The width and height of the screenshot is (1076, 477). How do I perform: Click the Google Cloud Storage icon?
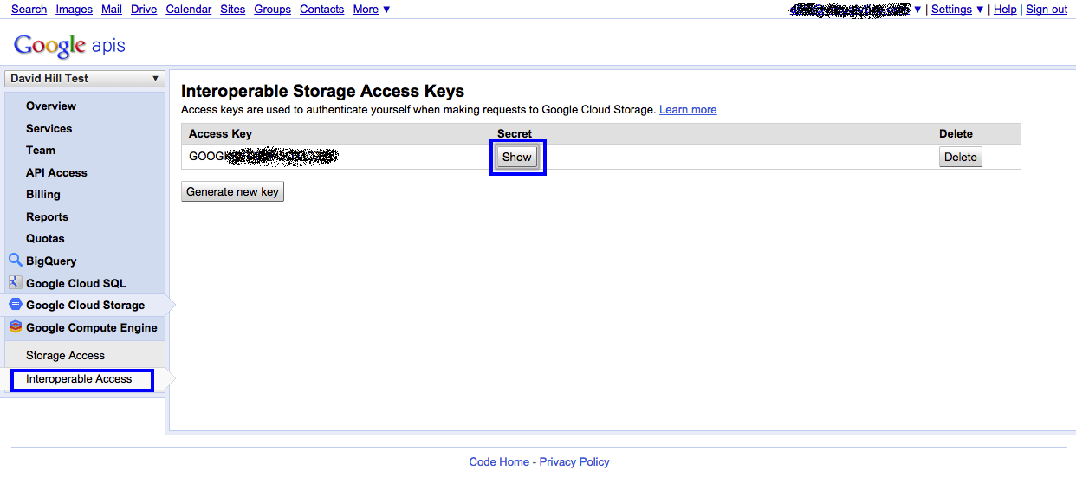pyautogui.click(x=15, y=305)
